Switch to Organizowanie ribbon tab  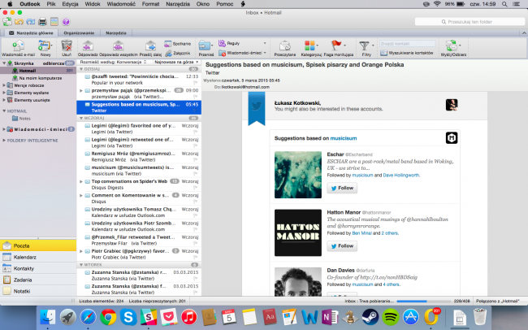[79, 33]
